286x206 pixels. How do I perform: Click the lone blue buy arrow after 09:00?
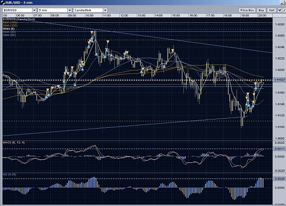tap(75, 85)
